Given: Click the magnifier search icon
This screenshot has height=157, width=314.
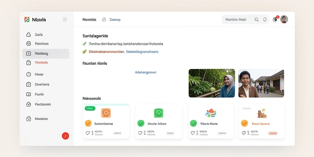Looking at the screenshot, I should (257, 19).
